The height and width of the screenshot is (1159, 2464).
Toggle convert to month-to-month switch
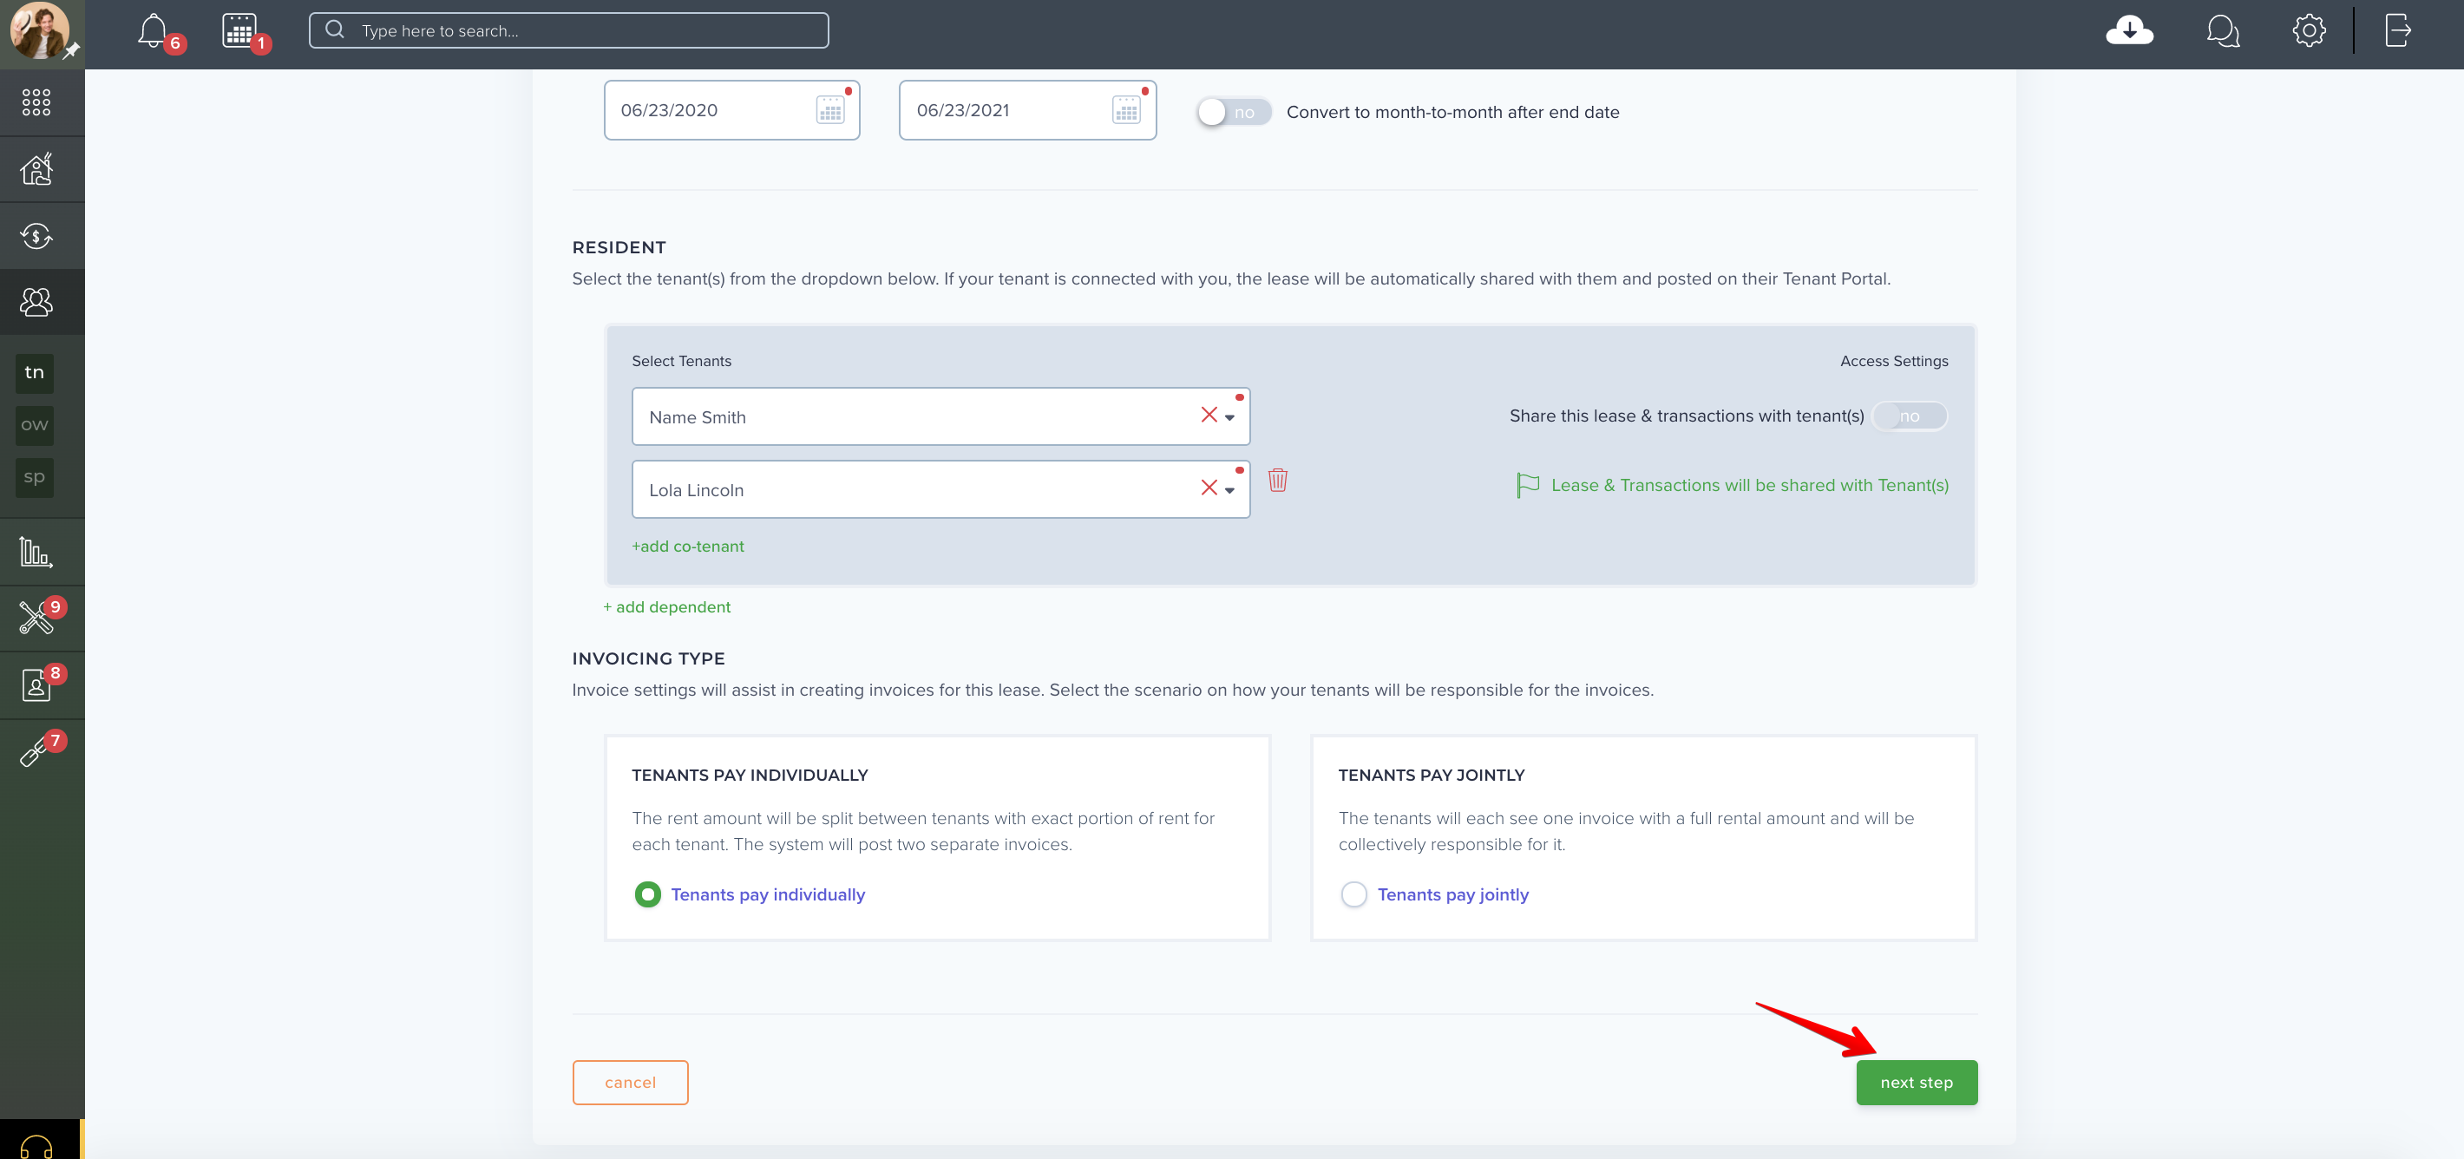[1234, 112]
